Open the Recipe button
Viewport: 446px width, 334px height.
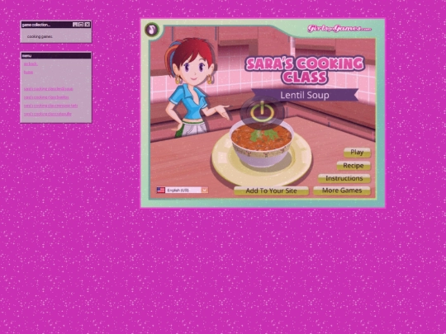click(x=353, y=166)
